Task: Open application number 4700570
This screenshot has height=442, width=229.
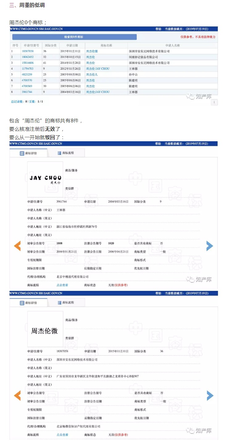Action: pos(27,80)
